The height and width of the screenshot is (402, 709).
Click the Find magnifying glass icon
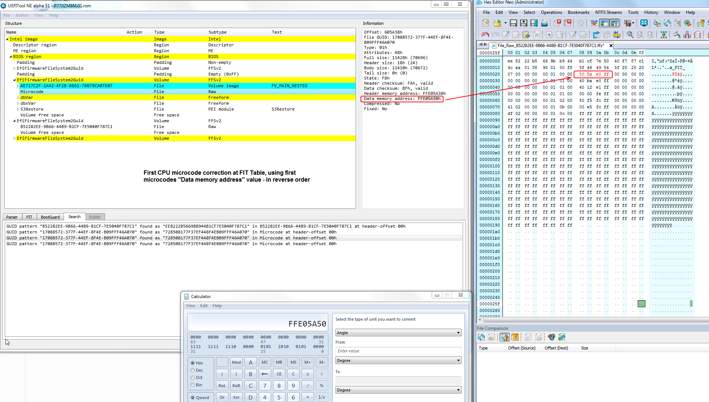coord(630,35)
